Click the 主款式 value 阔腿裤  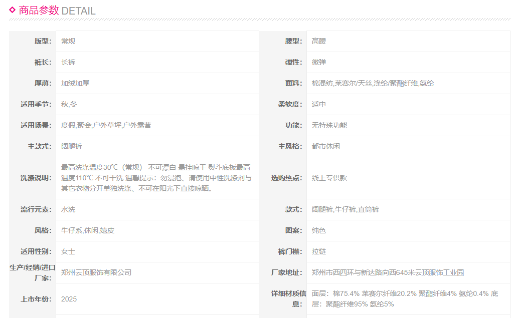[72, 146]
